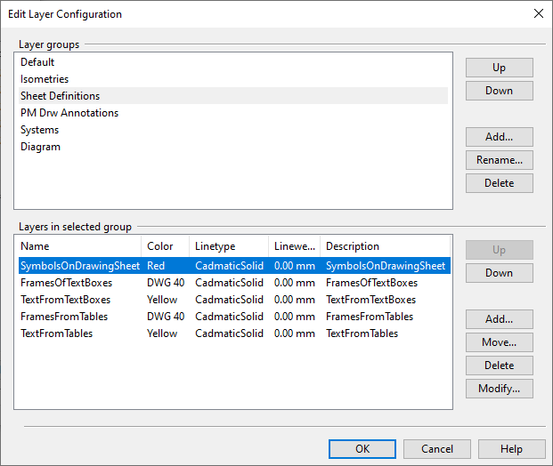Image resolution: width=553 pixels, height=466 pixels.
Task: Select the Systems layer group
Action: [40, 130]
